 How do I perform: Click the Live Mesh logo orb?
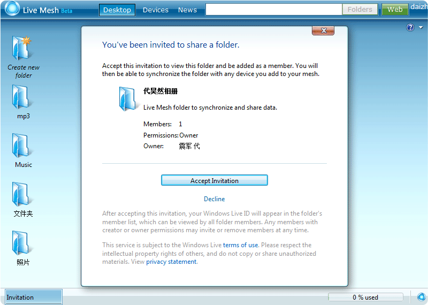point(12,9)
